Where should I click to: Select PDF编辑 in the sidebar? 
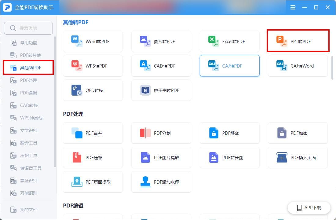coord(28,93)
